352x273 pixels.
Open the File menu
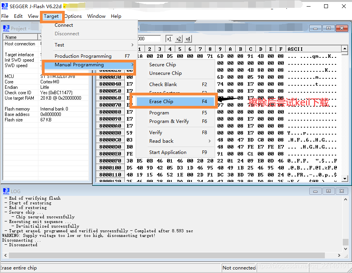click(x=5, y=16)
